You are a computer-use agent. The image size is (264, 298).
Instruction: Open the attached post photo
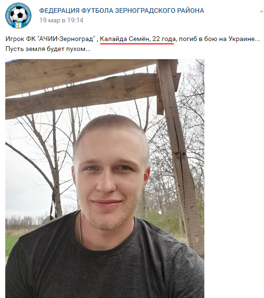pos(105,178)
